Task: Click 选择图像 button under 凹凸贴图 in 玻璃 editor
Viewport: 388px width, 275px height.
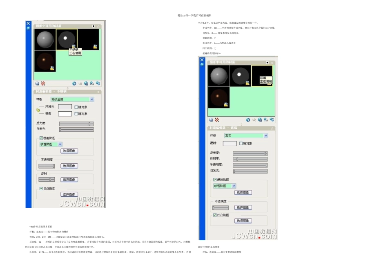Action: tap(243, 221)
